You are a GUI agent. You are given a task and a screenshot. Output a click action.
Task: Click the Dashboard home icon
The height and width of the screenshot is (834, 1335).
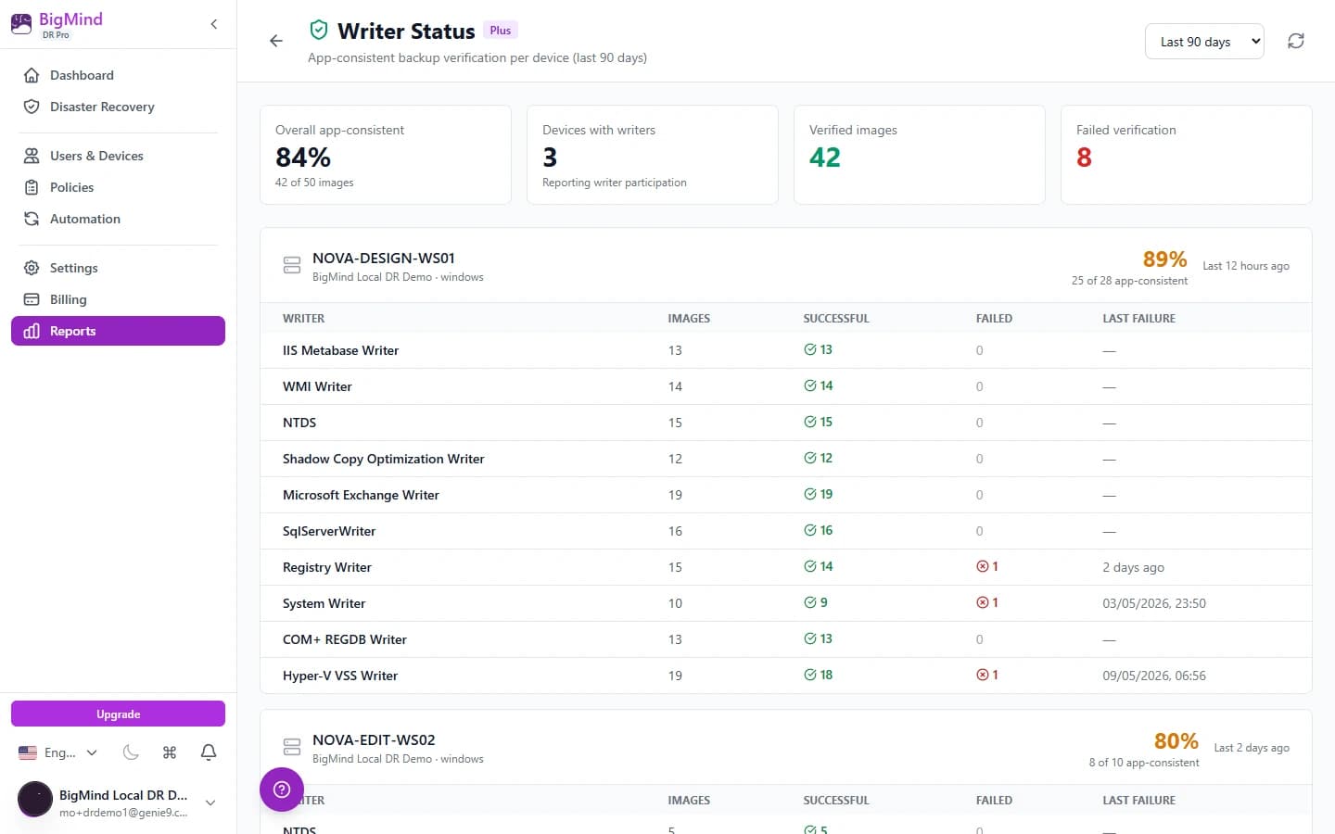[x=32, y=75]
